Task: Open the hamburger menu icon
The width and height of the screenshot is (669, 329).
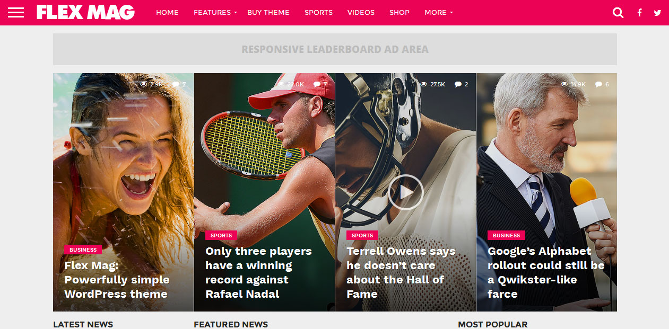Action: coord(16,12)
